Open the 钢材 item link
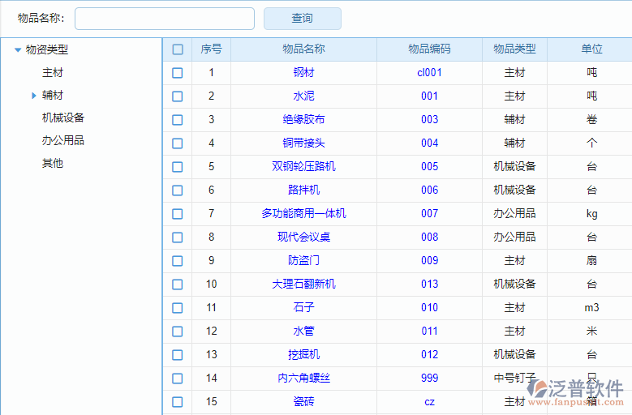Image resolution: width=632 pixels, height=415 pixels. point(304,72)
